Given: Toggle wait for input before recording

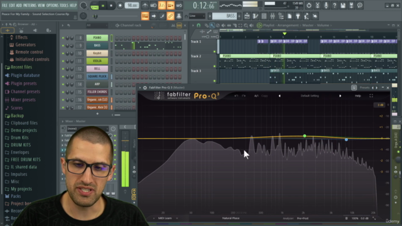Looking at the screenshot, I should click(x=153, y=6).
